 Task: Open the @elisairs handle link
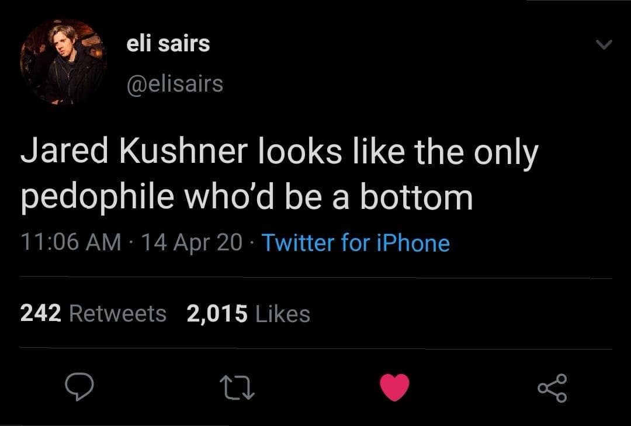(175, 83)
